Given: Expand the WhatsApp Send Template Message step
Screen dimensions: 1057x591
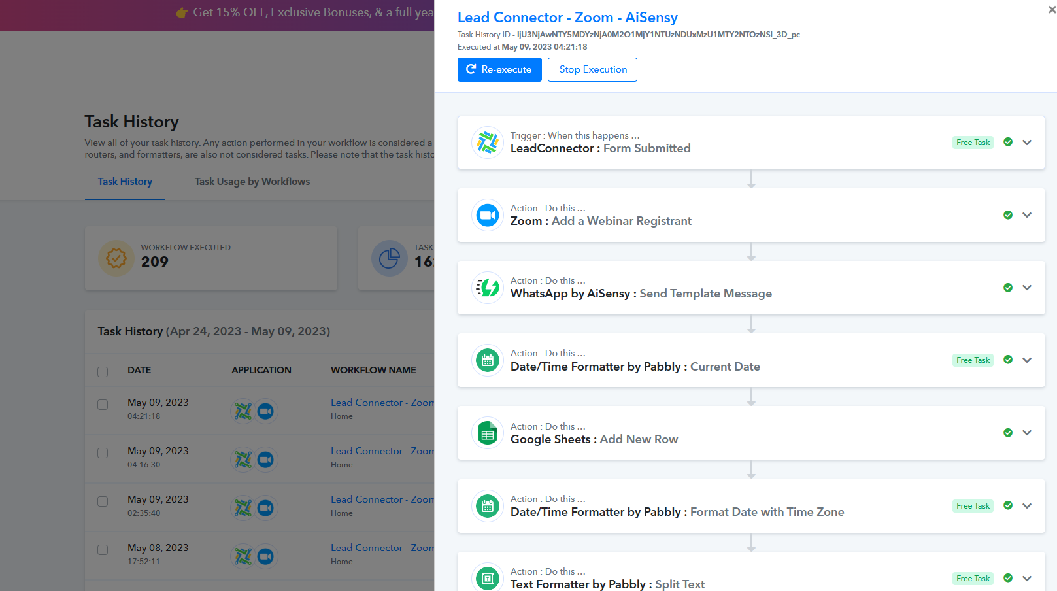Looking at the screenshot, I should tap(1027, 288).
